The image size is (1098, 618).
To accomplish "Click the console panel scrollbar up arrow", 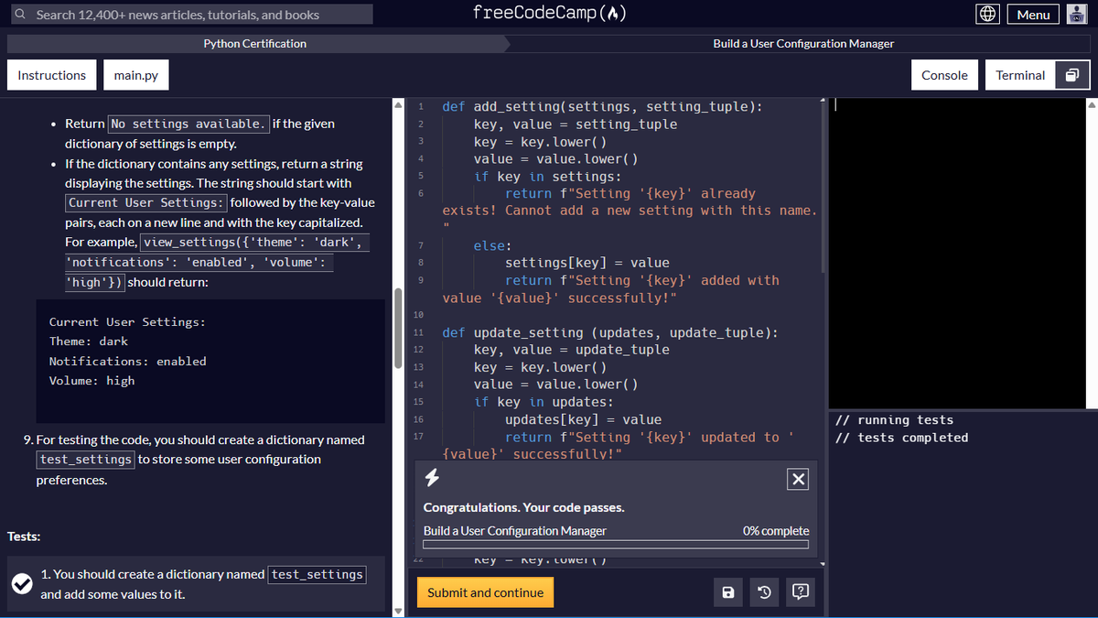I will coord(1092,104).
